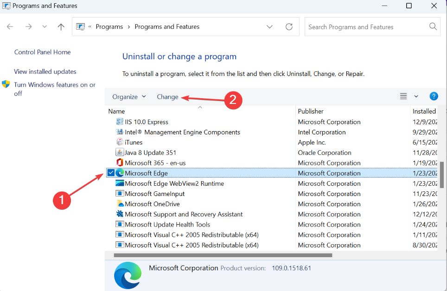The width and height of the screenshot is (447, 291).
Task: Open the address bar dropdown
Action: (x=269, y=26)
